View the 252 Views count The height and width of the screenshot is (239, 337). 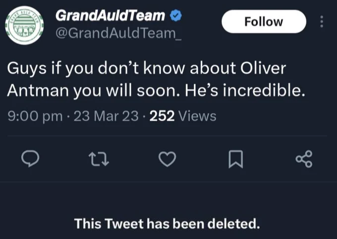[x=183, y=116]
